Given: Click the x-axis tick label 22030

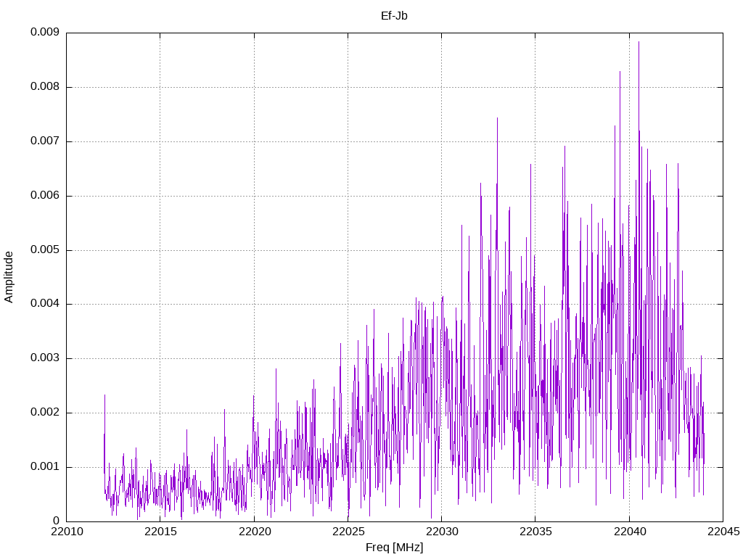Looking at the screenshot, I should click(x=442, y=532).
